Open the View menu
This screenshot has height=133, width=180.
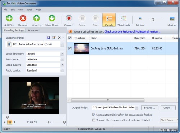tap(21, 10)
